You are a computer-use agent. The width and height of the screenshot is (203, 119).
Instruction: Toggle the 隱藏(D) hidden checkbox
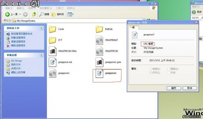[x=169, y=69]
